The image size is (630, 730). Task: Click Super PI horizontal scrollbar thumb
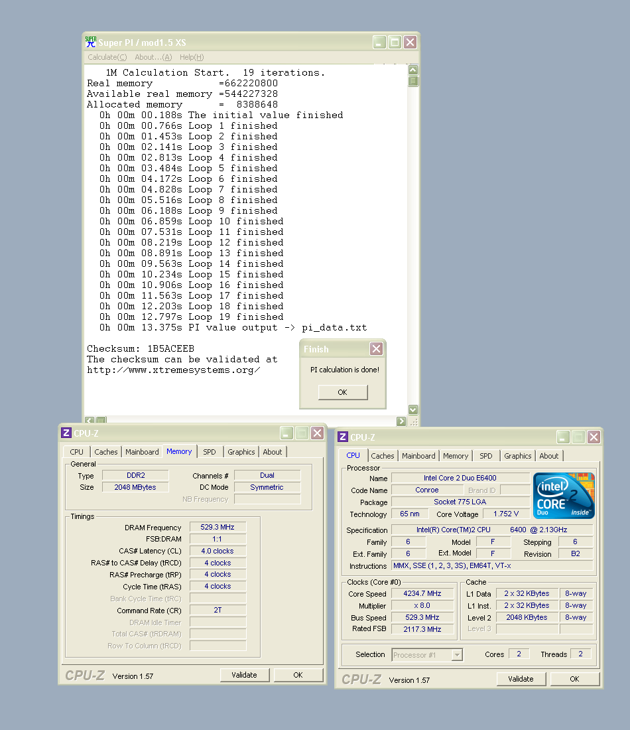coord(101,421)
